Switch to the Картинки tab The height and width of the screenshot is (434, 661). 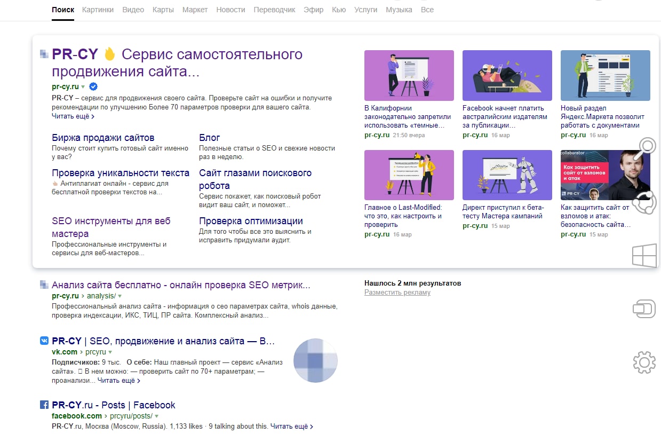click(x=98, y=10)
